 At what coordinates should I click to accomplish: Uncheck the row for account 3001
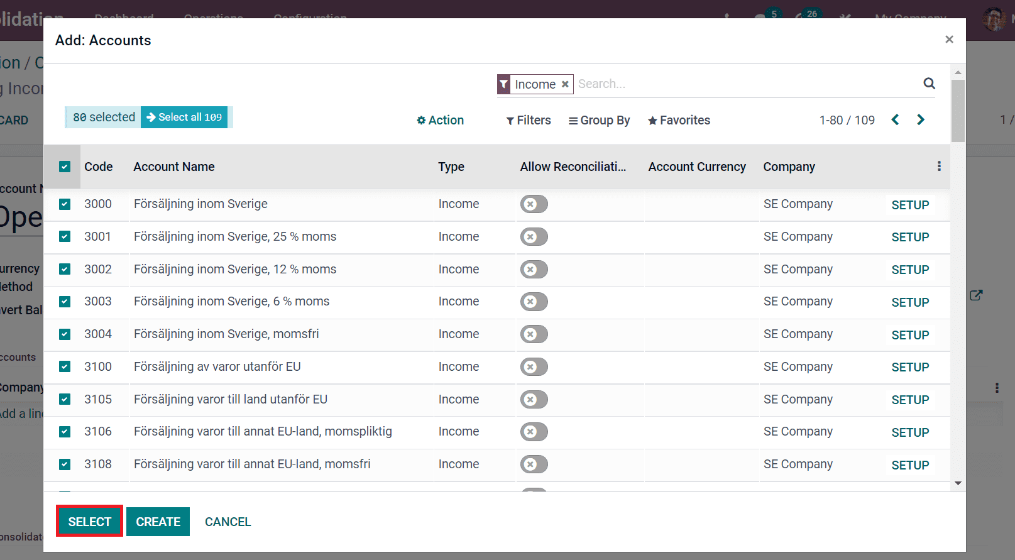pos(65,236)
